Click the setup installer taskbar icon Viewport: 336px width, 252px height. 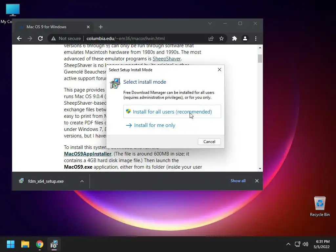(x=54, y=244)
